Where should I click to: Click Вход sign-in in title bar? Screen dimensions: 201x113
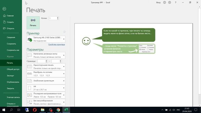coord(158,3)
